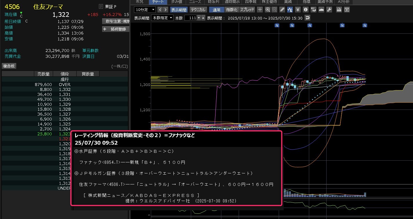This screenshot has width=413, height=219.
Task: Switch to the チャート tab
Action: 158,2
